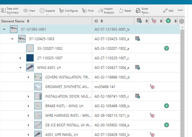Click the table-cube column header icon
The height and width of the screenshot is (137, 192).
139,21
